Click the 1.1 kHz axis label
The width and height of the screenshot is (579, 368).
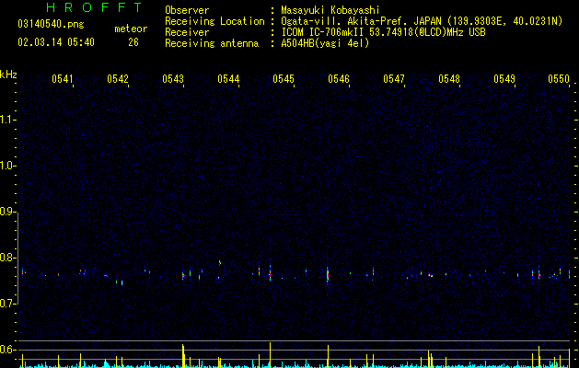tap(7, 120)
